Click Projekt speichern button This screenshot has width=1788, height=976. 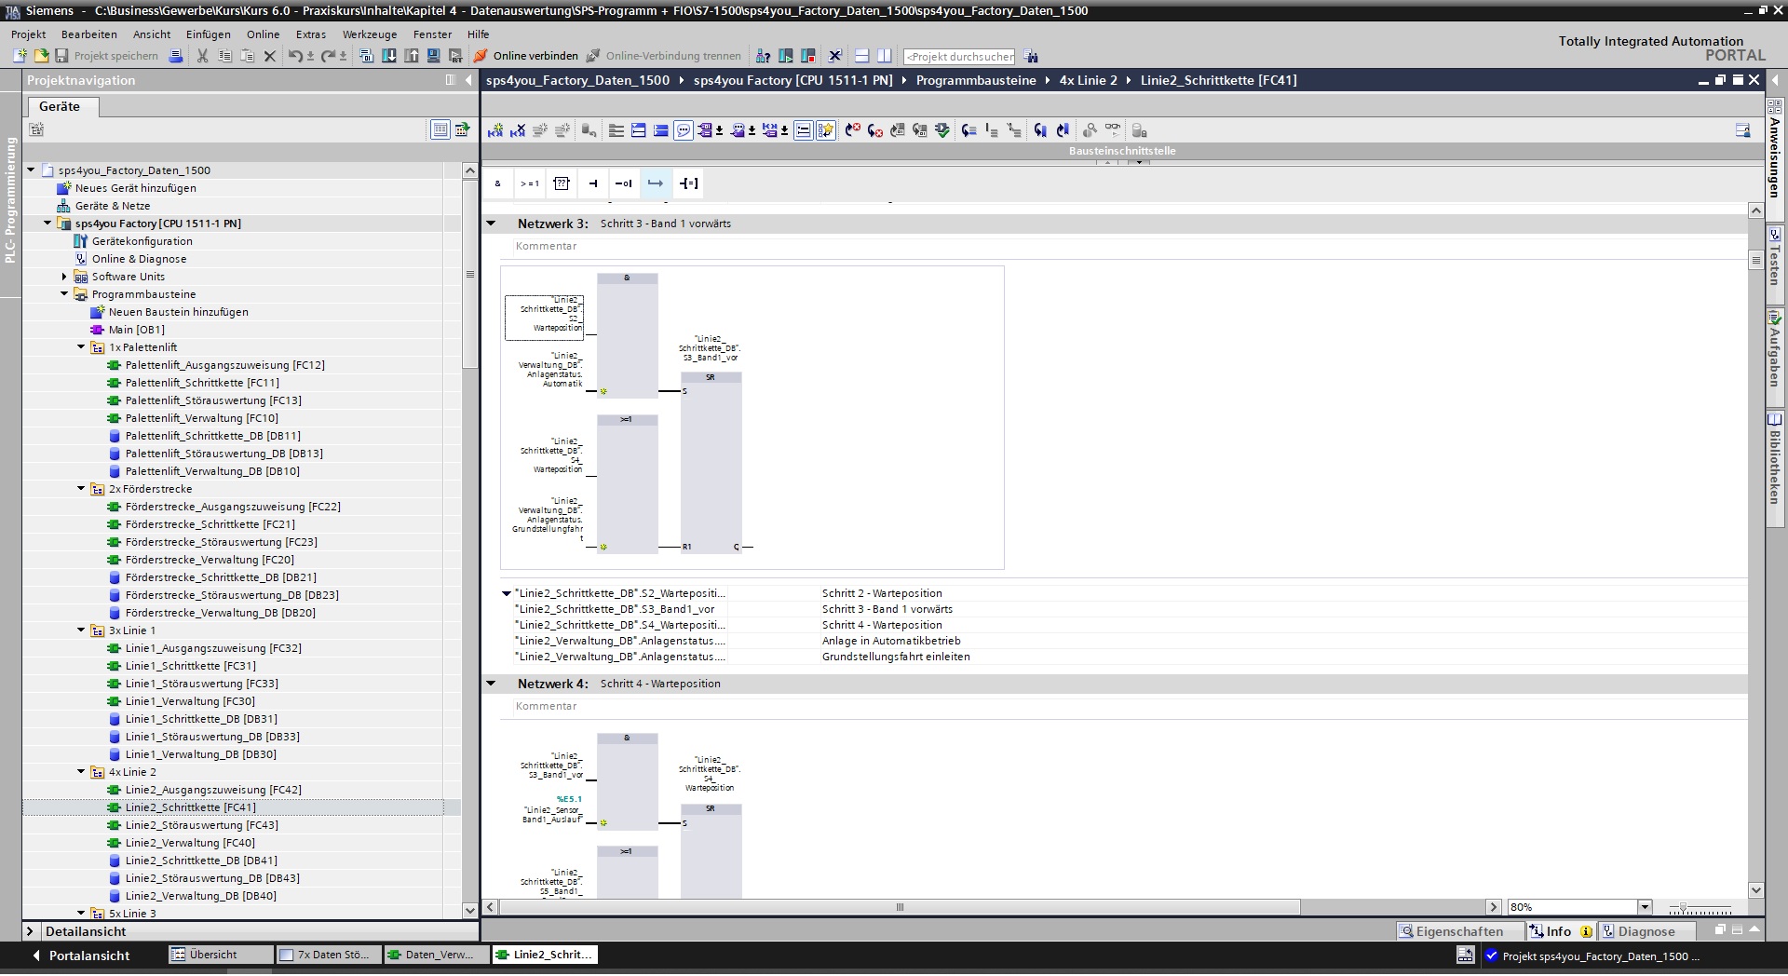click(107, 56)
